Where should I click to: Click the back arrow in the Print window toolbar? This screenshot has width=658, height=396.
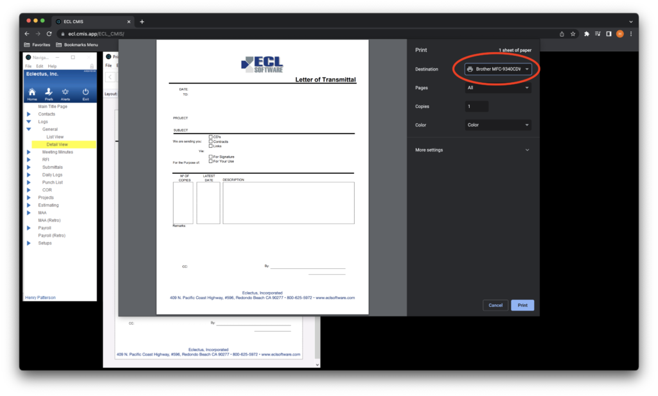click(110, 77)
